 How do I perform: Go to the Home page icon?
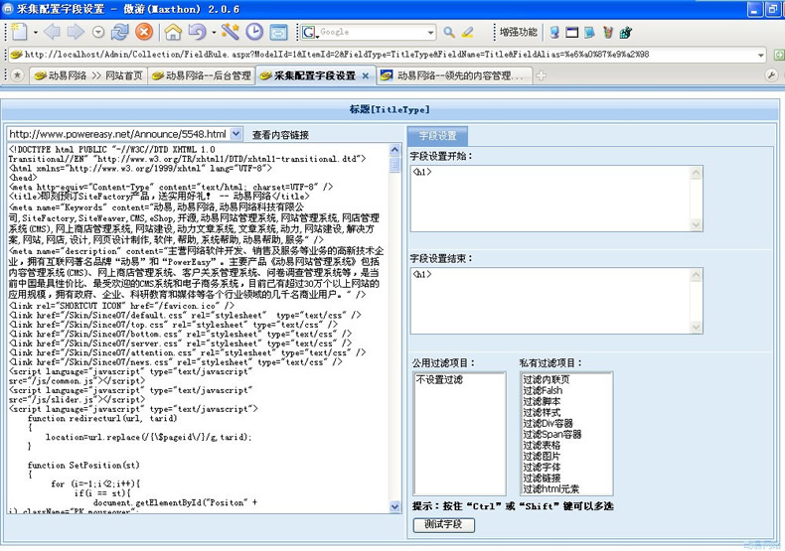pos(173,33)
